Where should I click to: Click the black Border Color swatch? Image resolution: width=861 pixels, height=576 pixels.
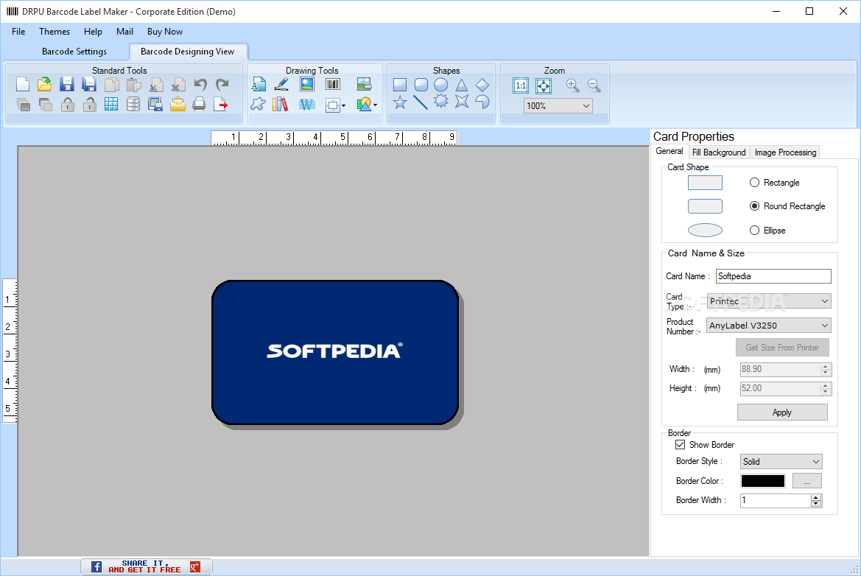coord(763,481)
